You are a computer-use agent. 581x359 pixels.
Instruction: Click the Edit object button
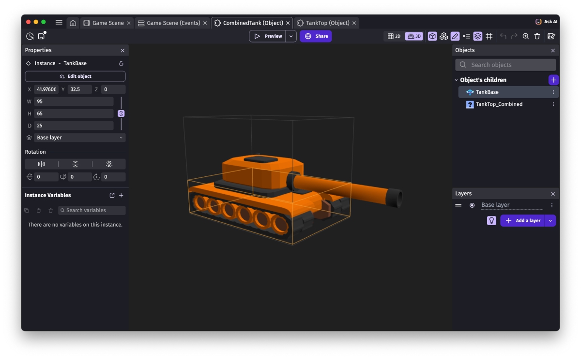75,76
